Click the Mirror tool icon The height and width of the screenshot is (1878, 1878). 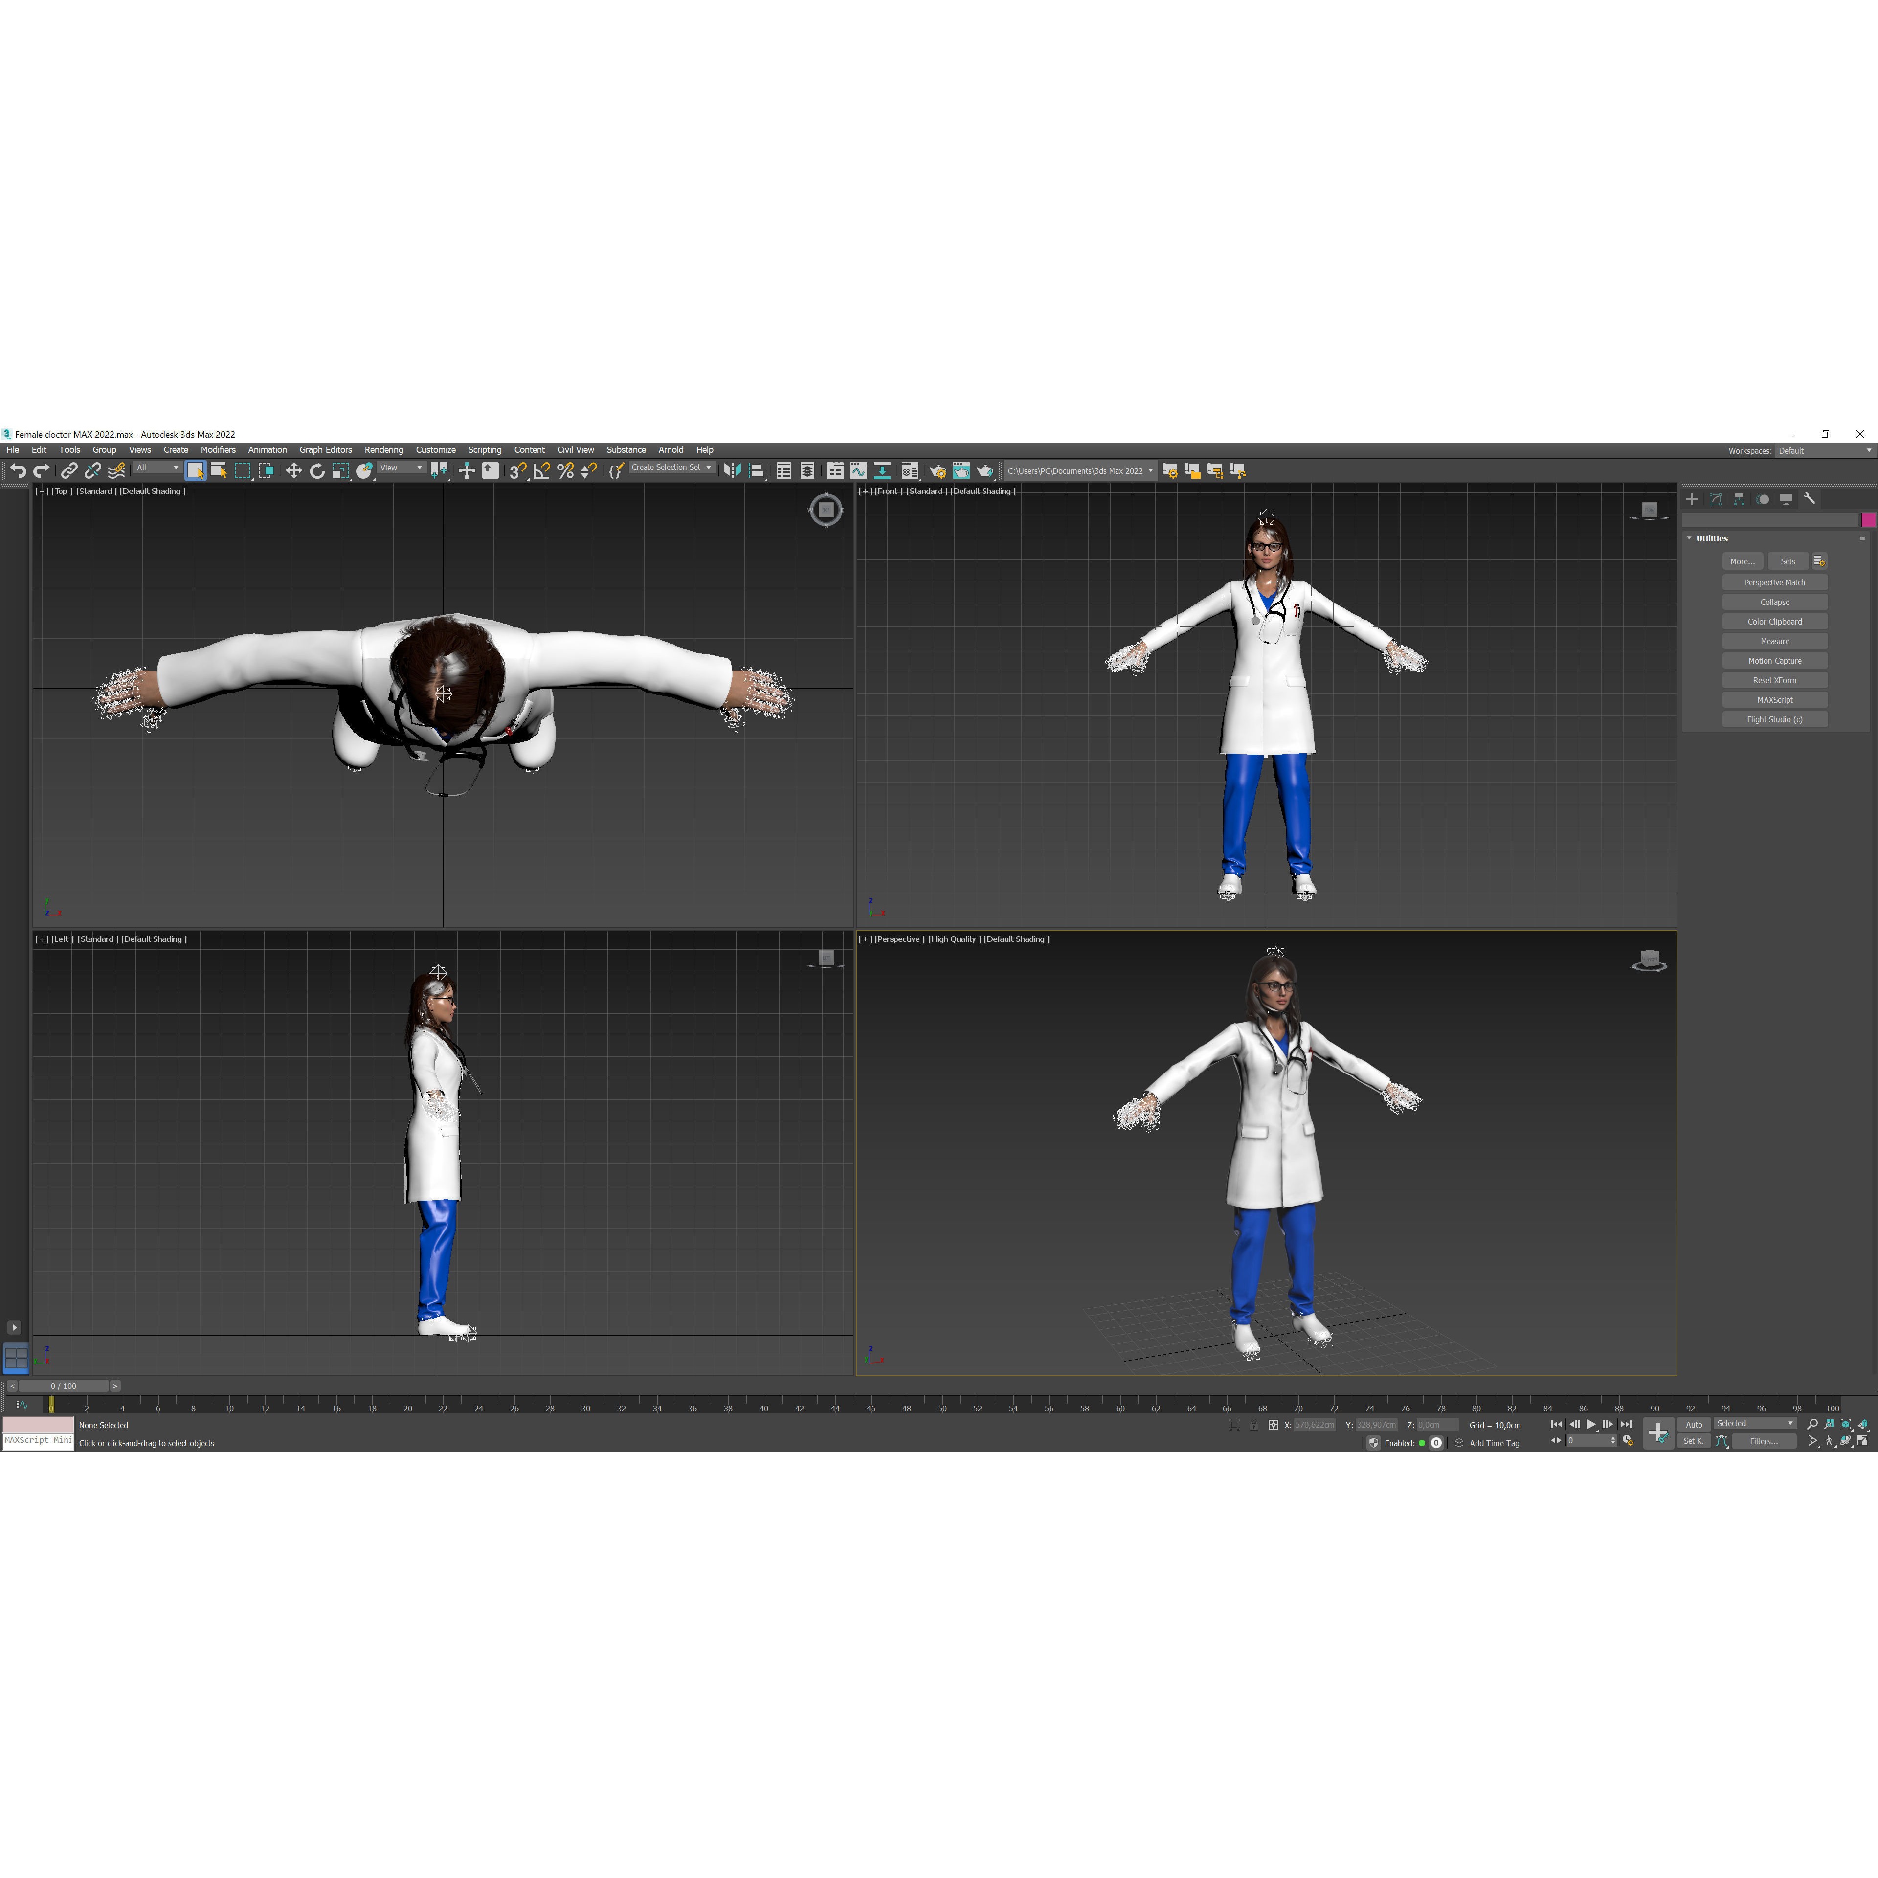[732, 471]
